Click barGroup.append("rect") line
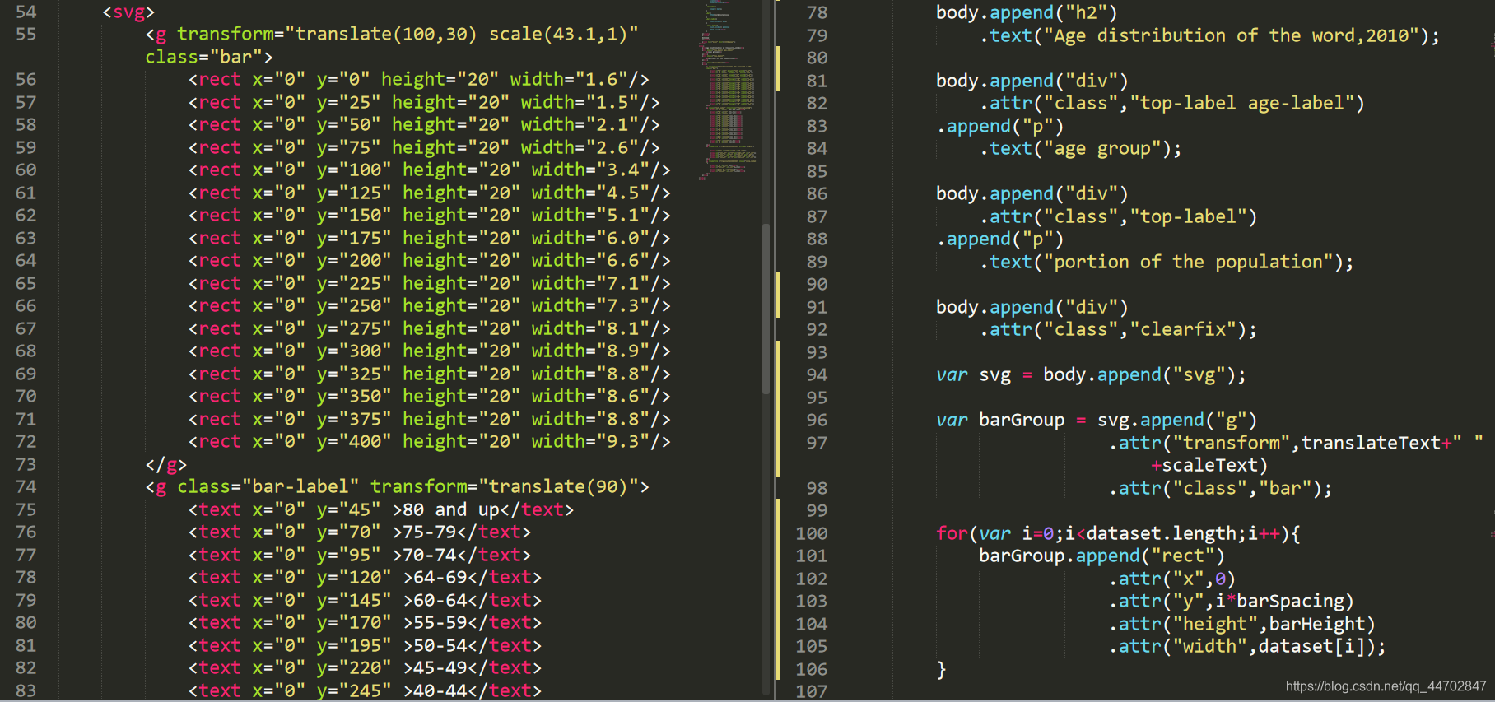The height and width of the screenshot is (702, 1495). click(1101, 556)
